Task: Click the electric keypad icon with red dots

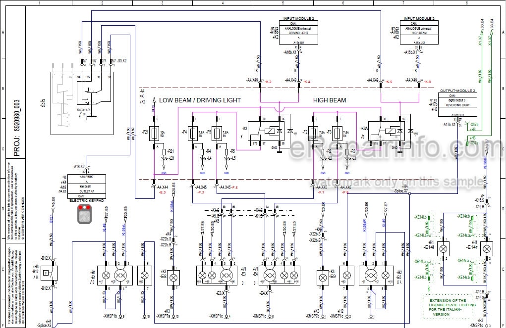Action: click(x=84, y=214)
